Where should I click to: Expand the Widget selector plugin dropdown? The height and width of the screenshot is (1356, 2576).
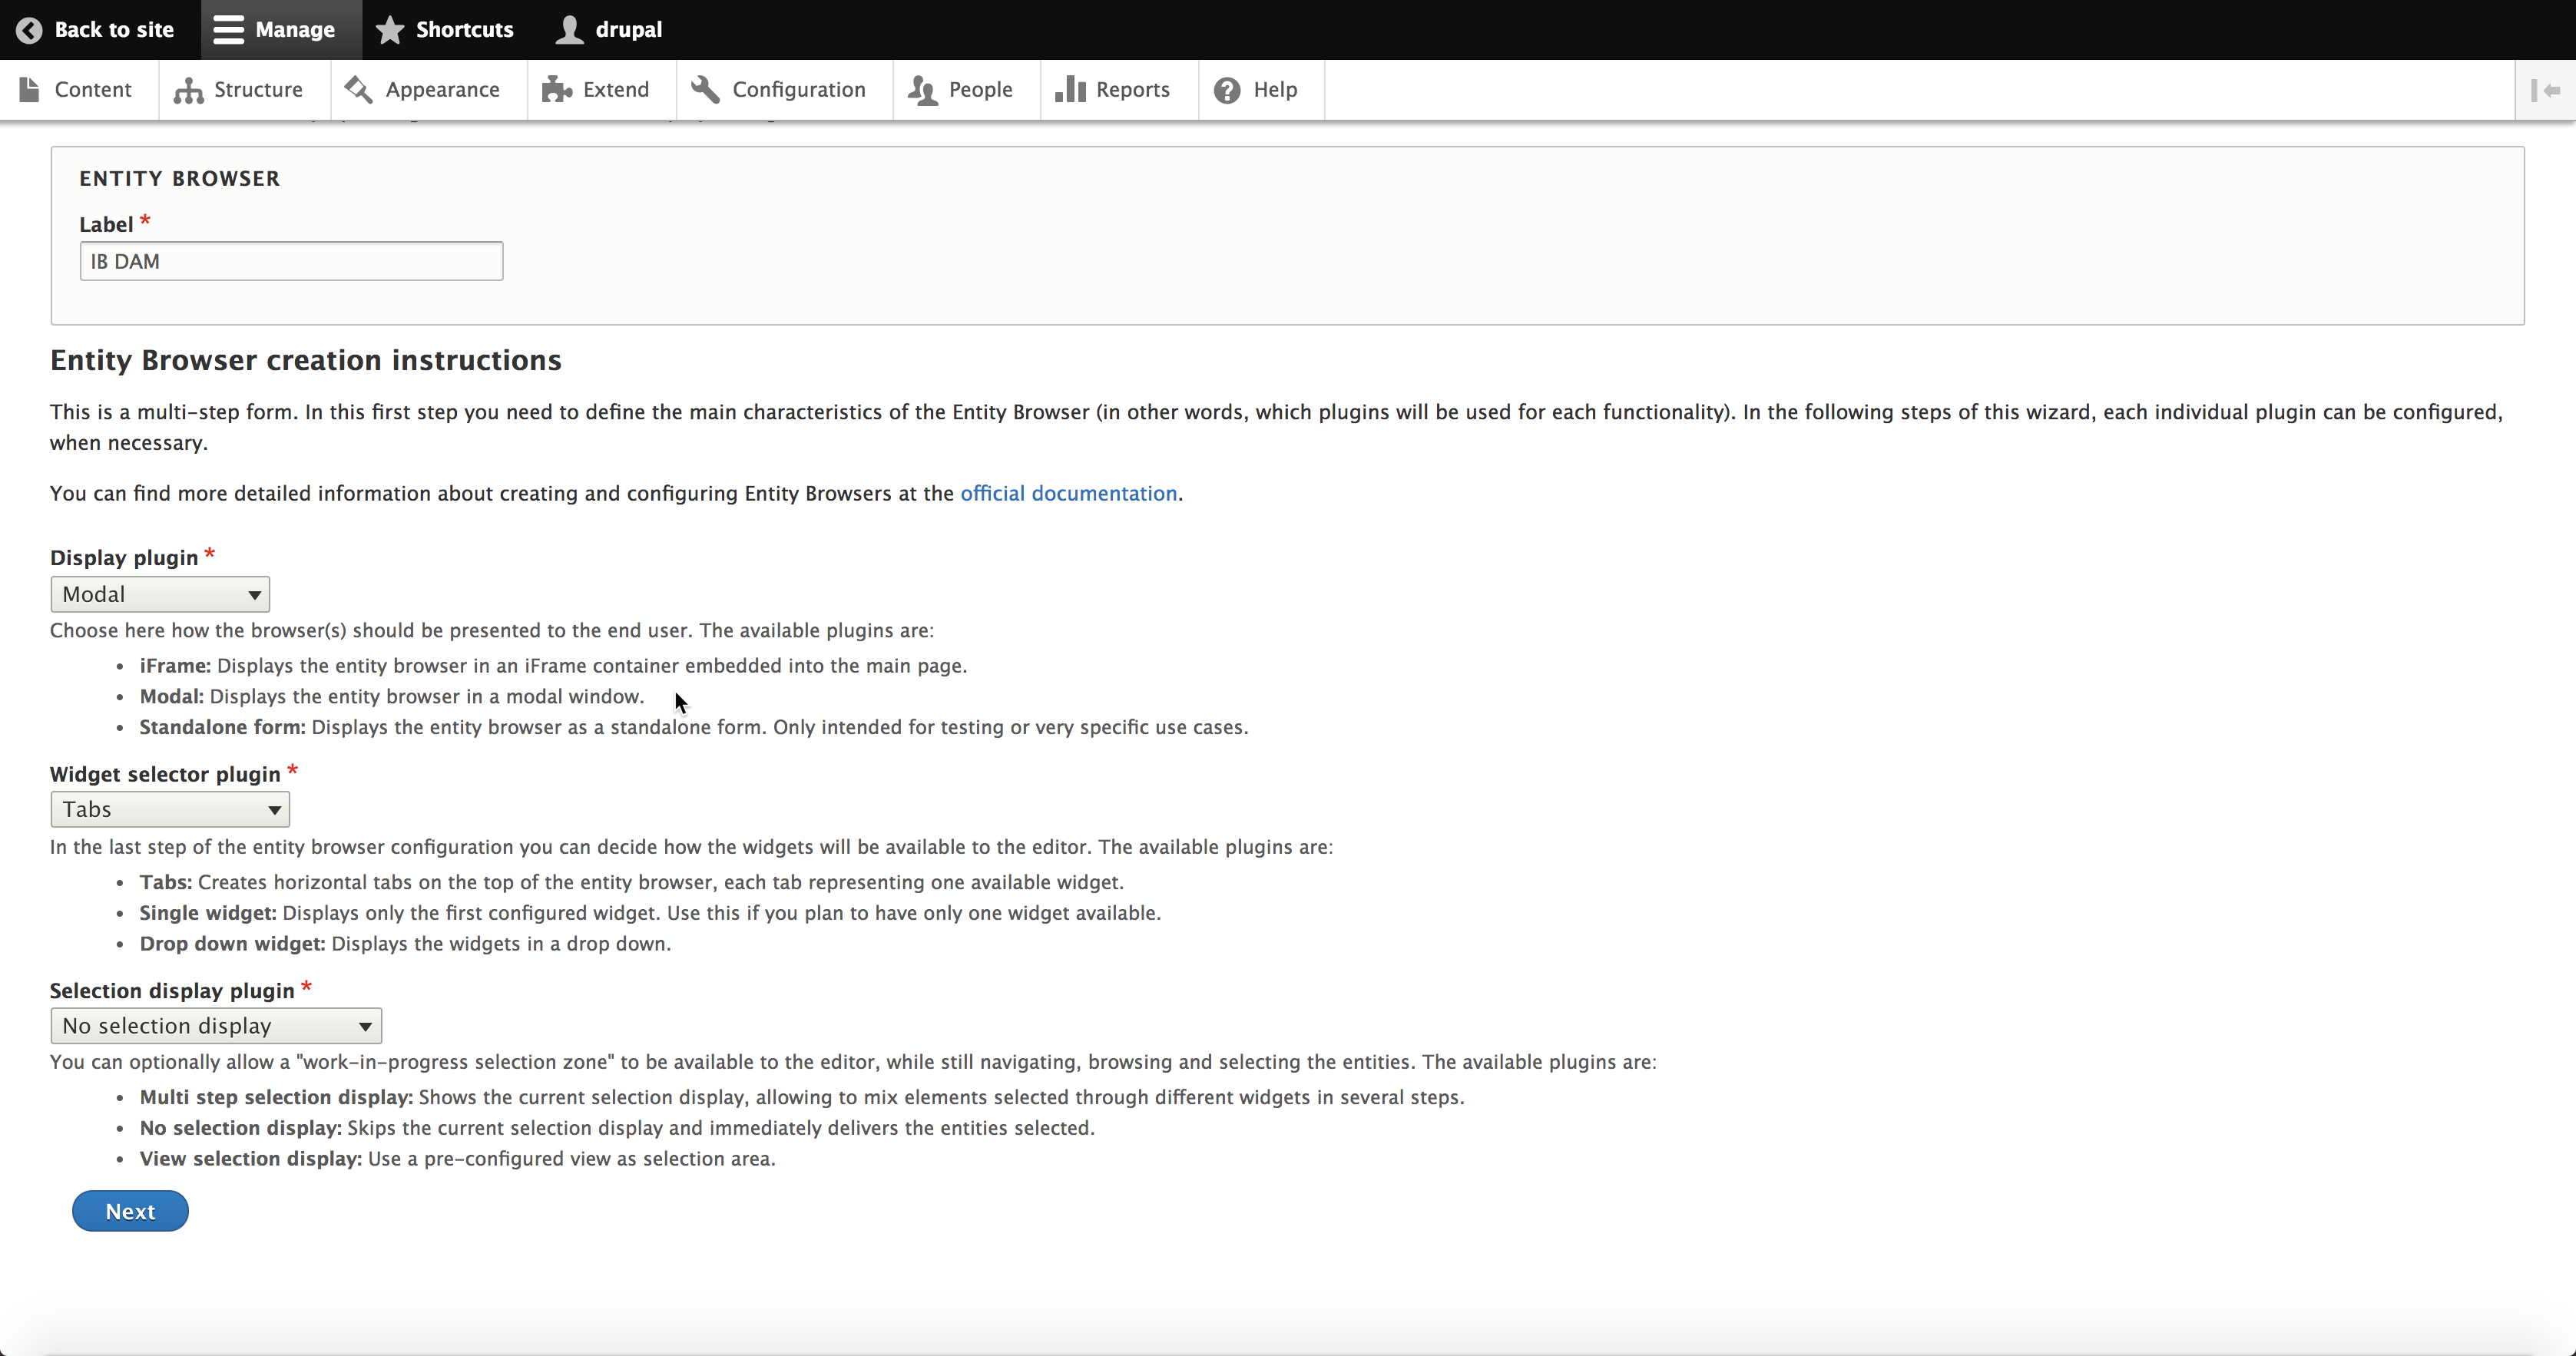(170, 810)
